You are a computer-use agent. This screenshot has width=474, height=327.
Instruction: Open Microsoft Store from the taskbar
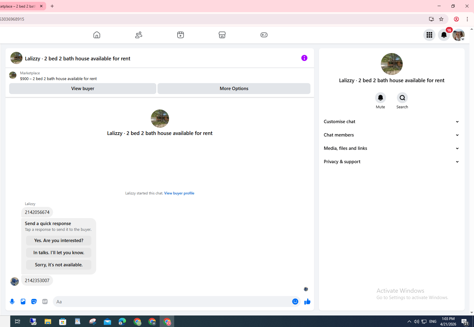pyautogui.click(x=63, y=322)
